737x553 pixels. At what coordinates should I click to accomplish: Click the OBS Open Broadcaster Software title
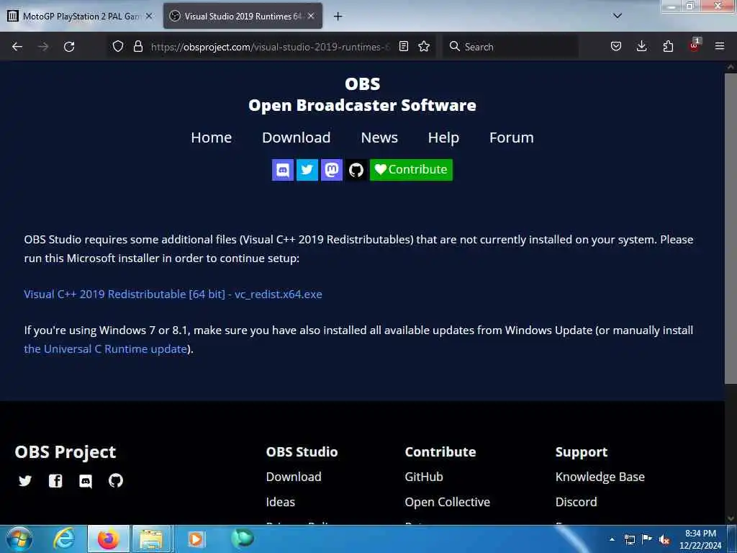pos(362,94)
